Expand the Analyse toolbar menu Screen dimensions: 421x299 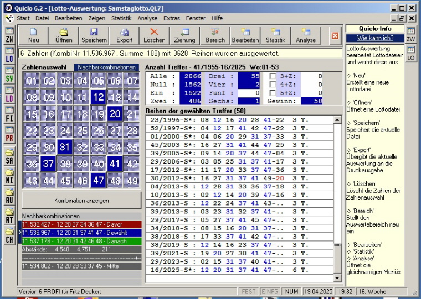305,35
